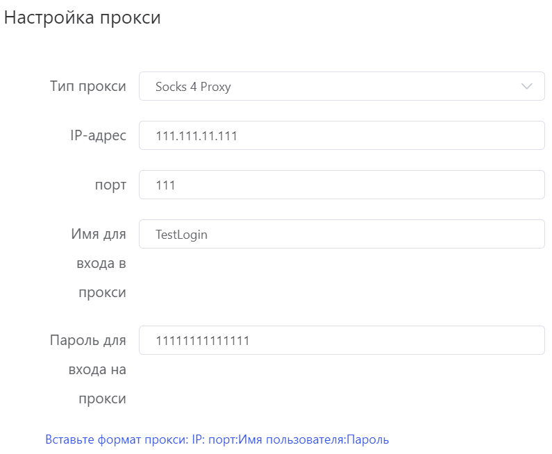This screenshot has width=552, height=454.
Task: Click the 'Socks 4 Proxy' selected value
Action: click(193, 87)
